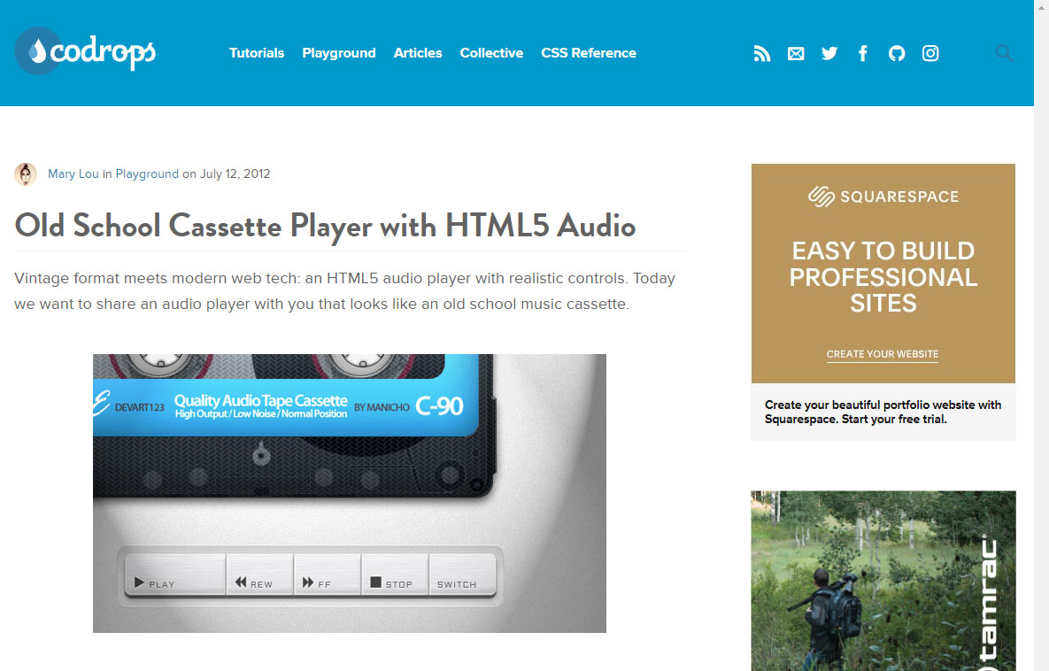Click the page vertical scrollbar
The width and height of the screenshot is (1049, 671).
click(x=1042, y=335)
